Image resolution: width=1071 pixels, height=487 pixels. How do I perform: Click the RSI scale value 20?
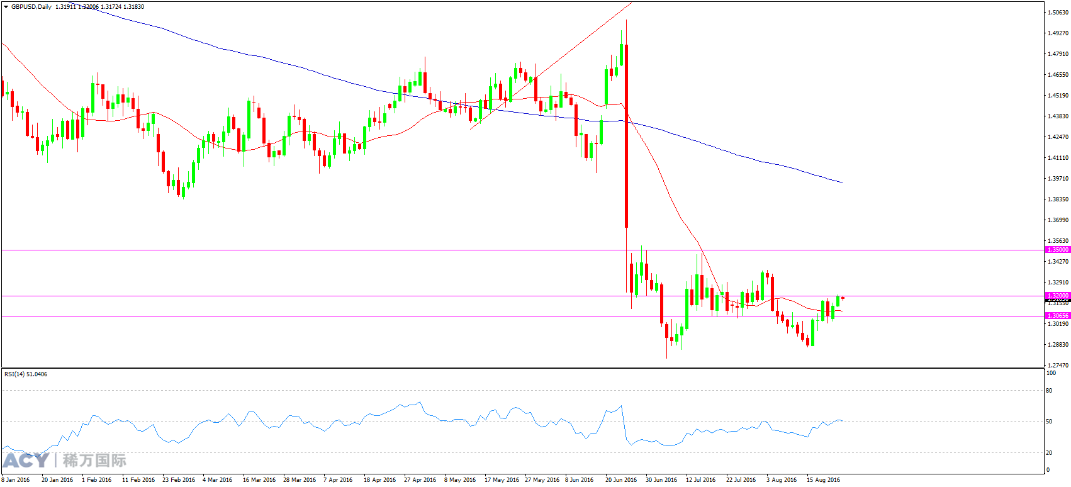point(1049,452)
